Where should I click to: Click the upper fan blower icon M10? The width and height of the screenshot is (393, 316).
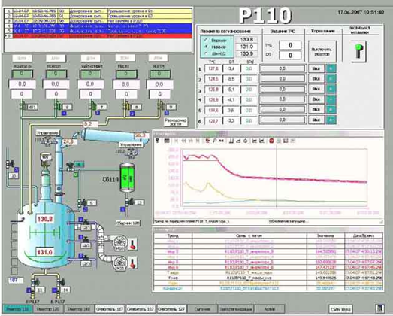(x=119, y=243)
